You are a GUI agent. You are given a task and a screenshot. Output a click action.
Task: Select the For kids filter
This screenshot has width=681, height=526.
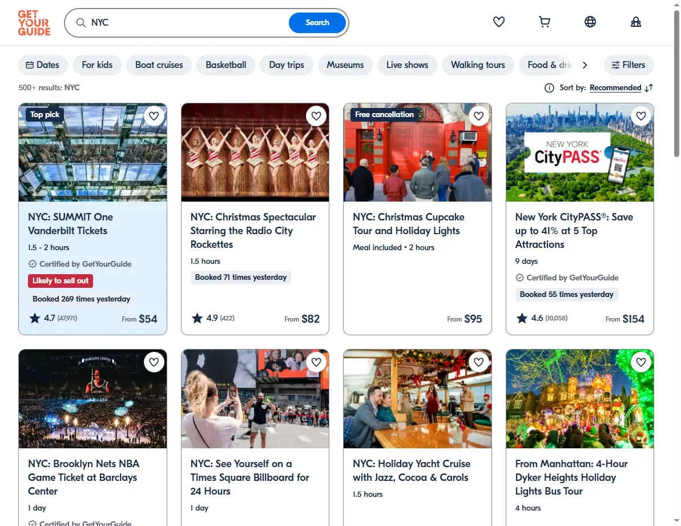[97, 65]
